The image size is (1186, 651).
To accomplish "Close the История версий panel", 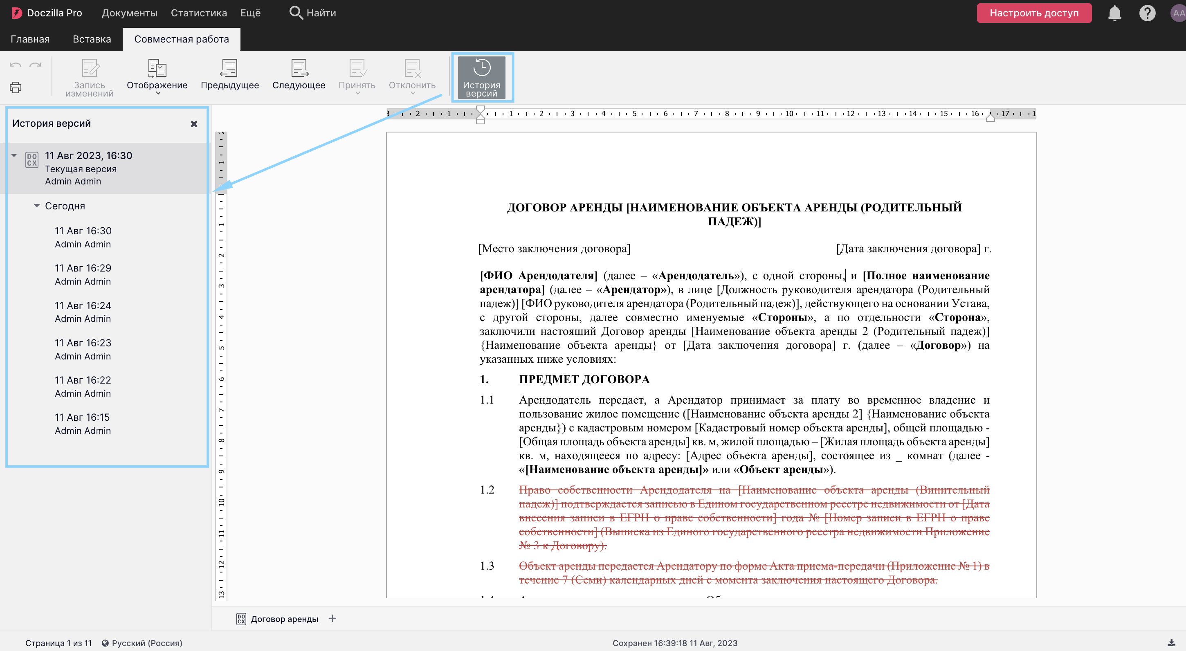I will tap(194, 124).
